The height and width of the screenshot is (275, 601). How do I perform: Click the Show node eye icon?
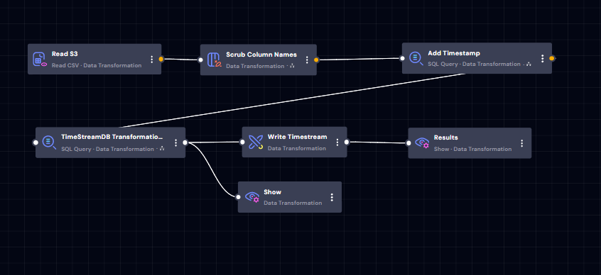[251, 197]
